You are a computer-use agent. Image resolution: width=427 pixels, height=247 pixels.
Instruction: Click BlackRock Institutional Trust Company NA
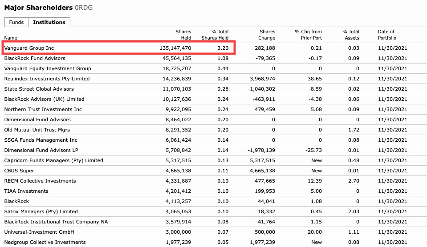(56, 222)
